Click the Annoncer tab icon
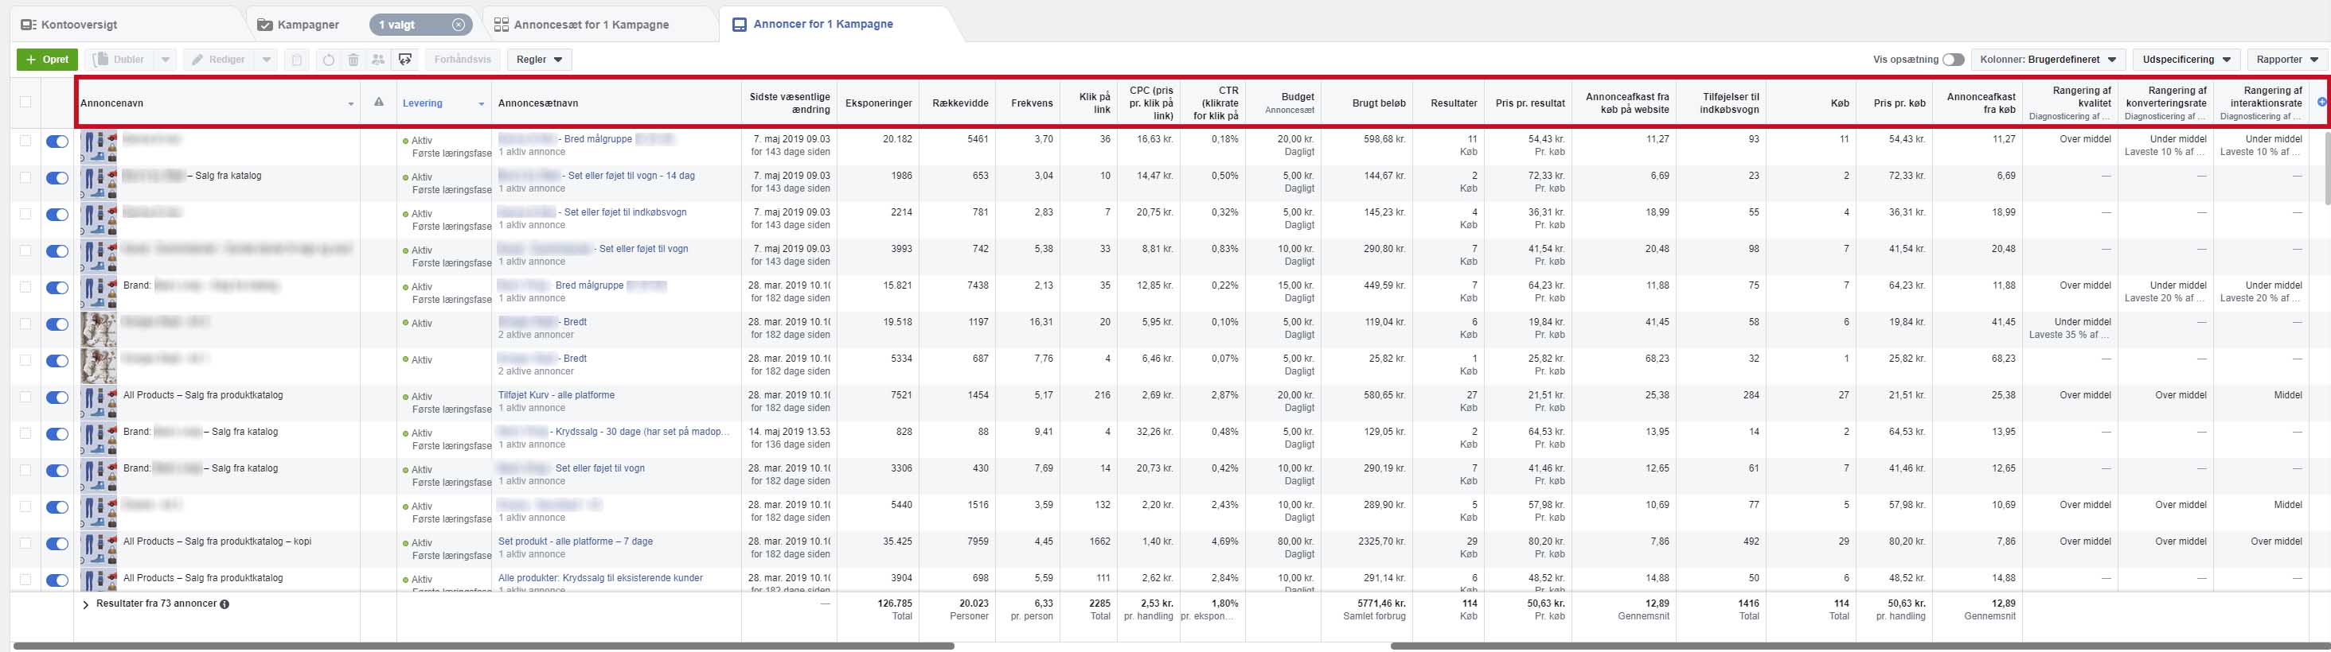This screenshot has height=652, width=2331. point(740,25)
